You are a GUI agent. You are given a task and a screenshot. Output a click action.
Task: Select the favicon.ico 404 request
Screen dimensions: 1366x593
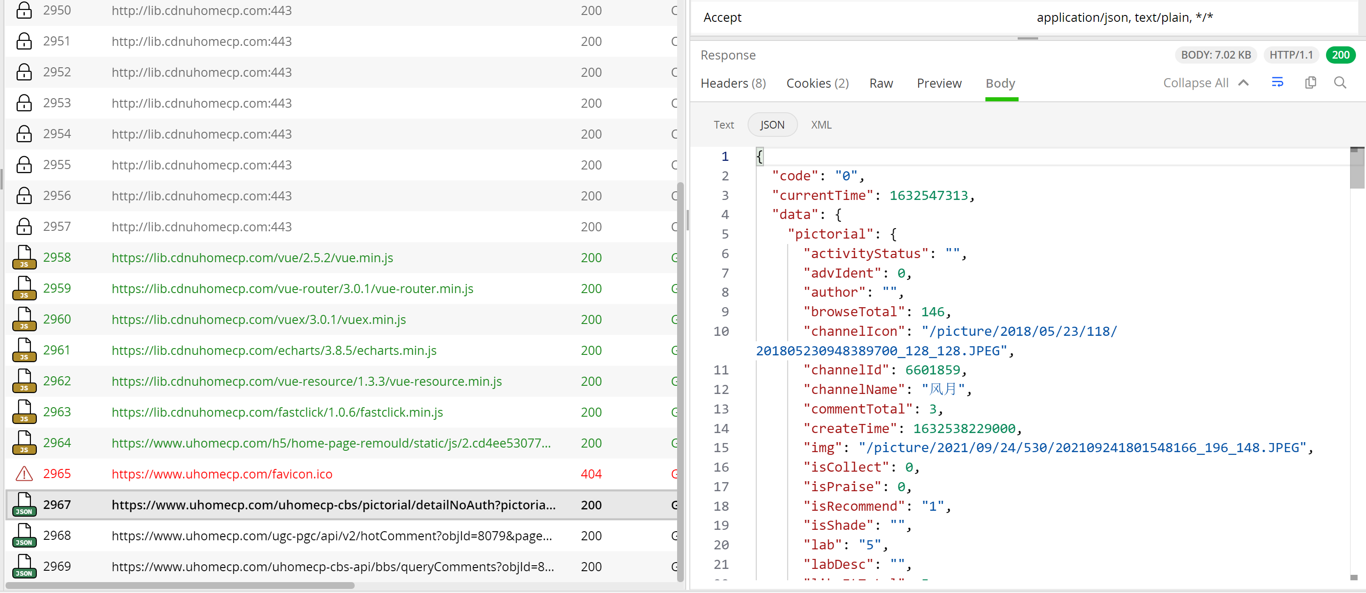[341, 474]
